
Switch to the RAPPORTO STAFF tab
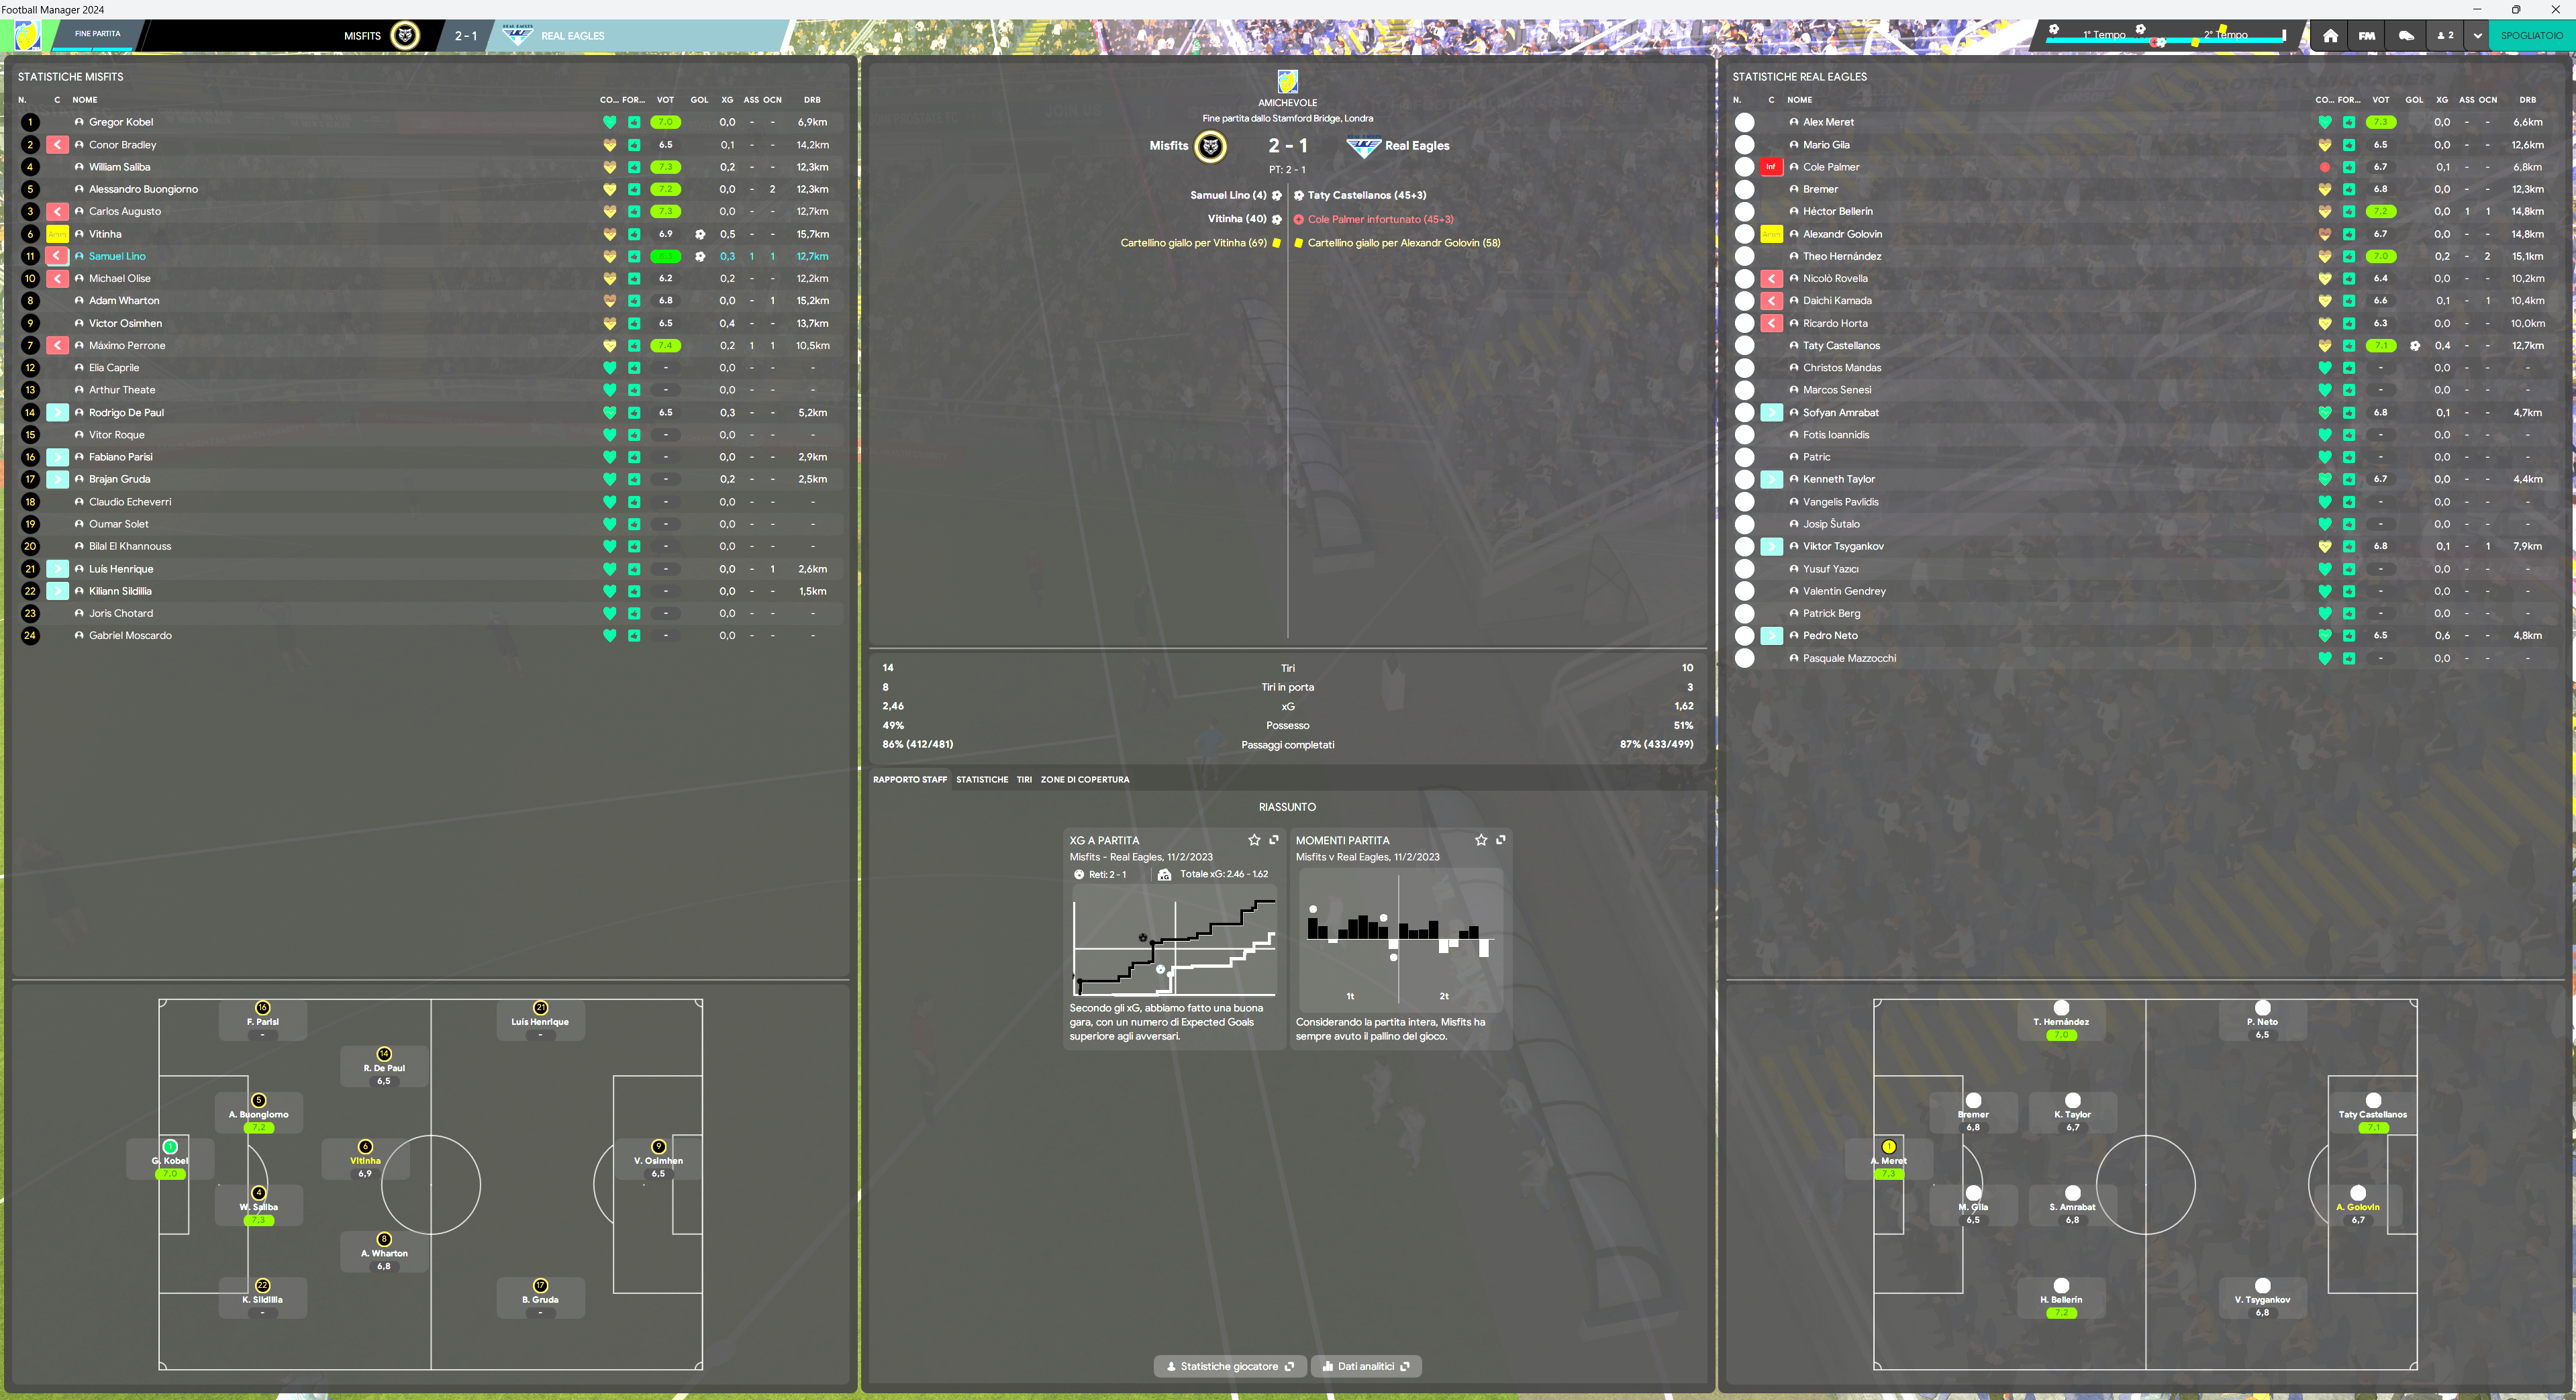[910, 780]
